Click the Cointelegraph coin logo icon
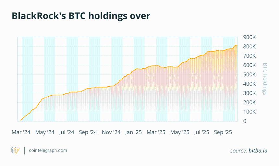Screen dimensions: 279x166 pos(15,150)
